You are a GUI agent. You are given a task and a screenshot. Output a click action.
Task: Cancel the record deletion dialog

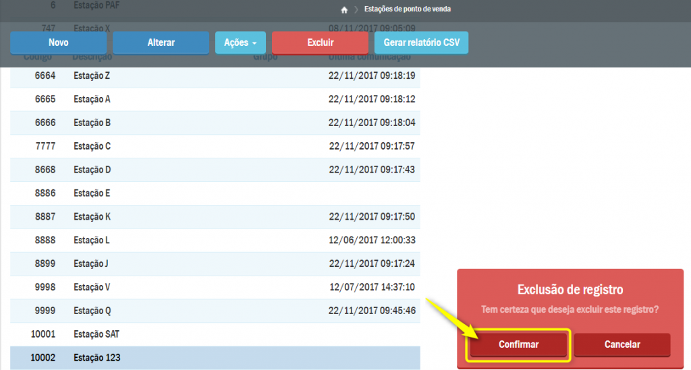point(621,344)
